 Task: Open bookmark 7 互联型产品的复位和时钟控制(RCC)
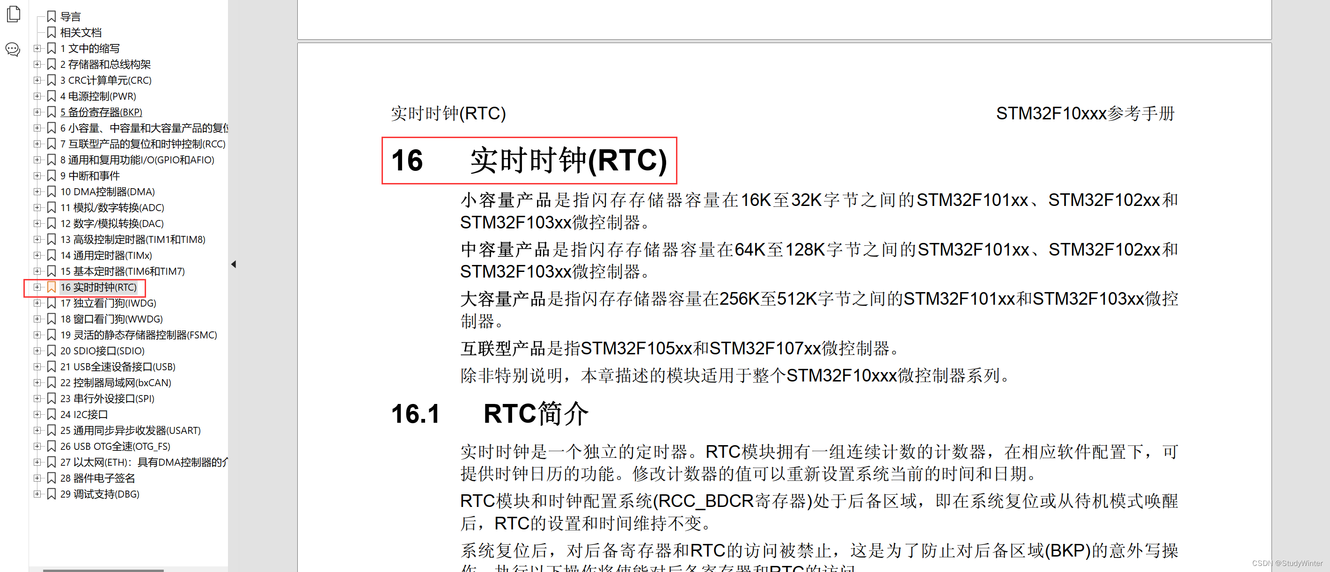coord(142,144)
